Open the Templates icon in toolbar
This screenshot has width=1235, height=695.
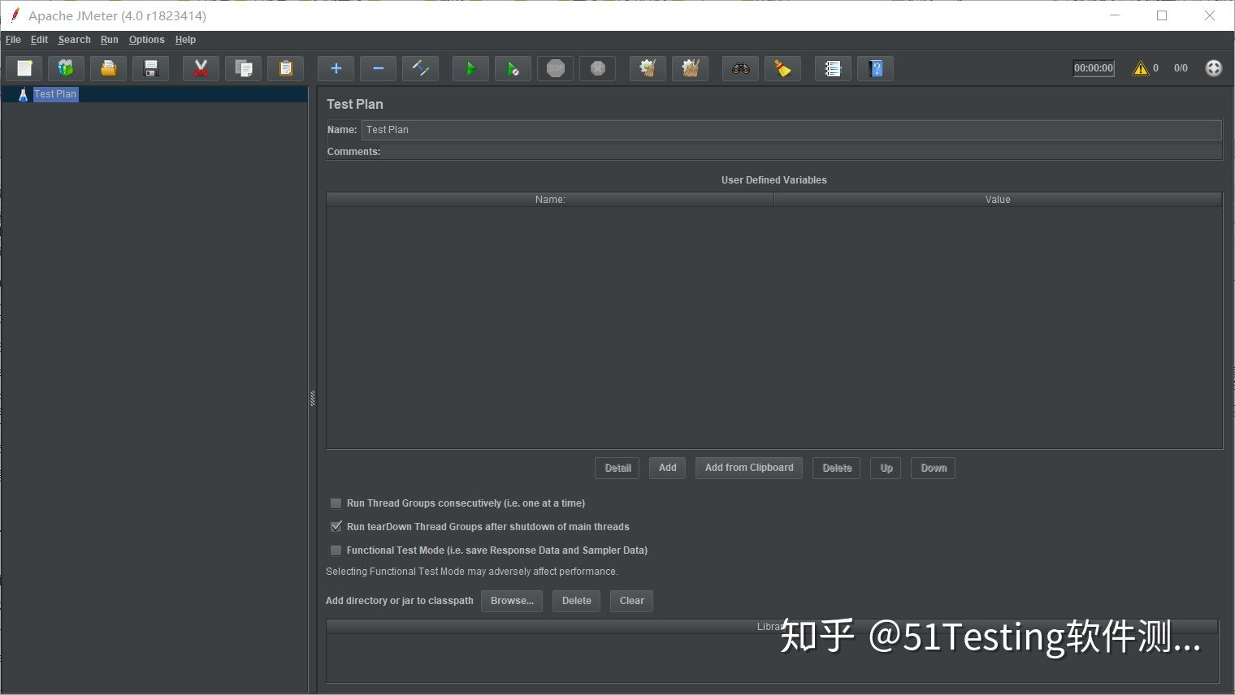pyautogui.click(x=67, y=68)
